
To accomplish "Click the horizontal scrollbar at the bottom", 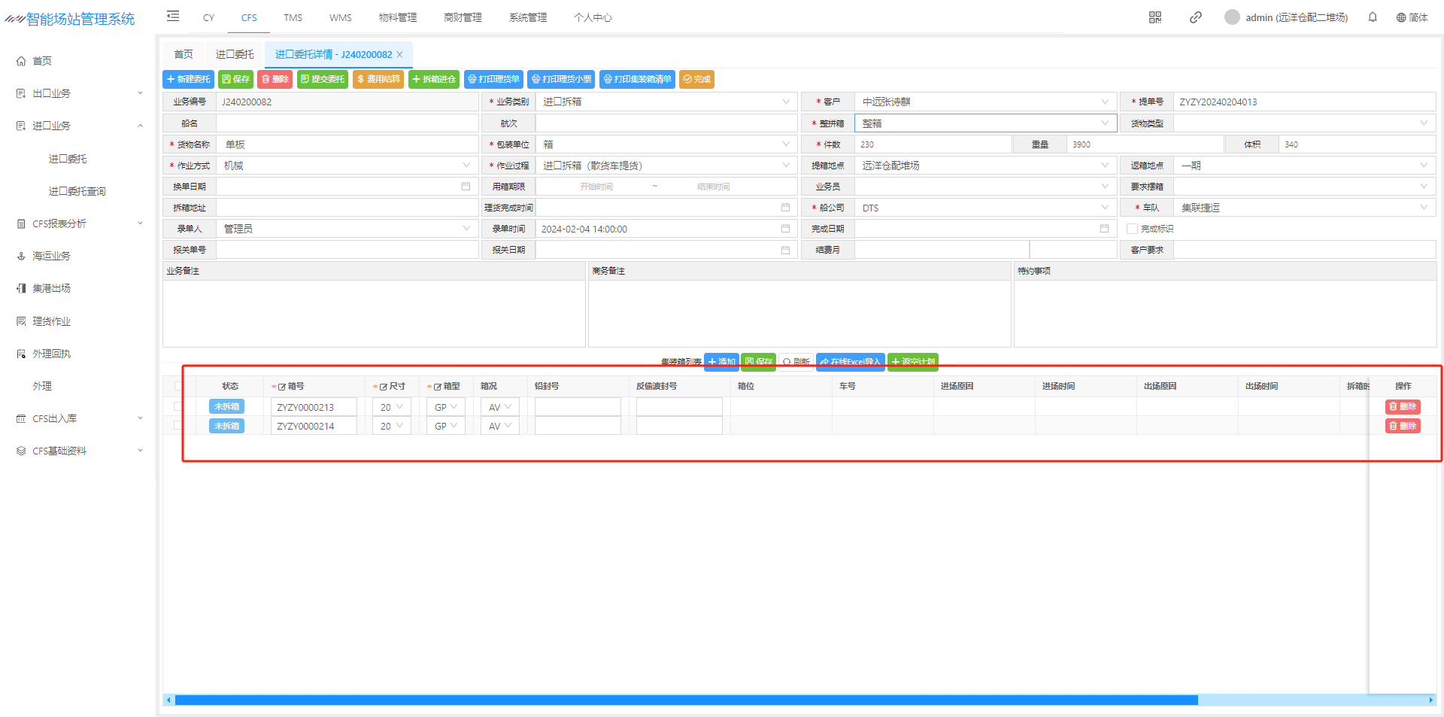I will click(x=685, y=700).
